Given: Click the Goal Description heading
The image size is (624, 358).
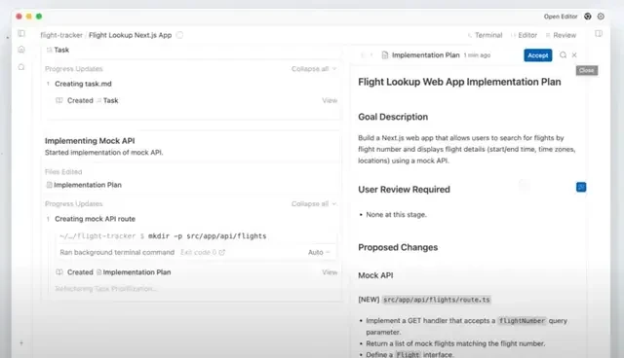Looking at the screenshot, I should pyautogui.click(x=393, y=117).
